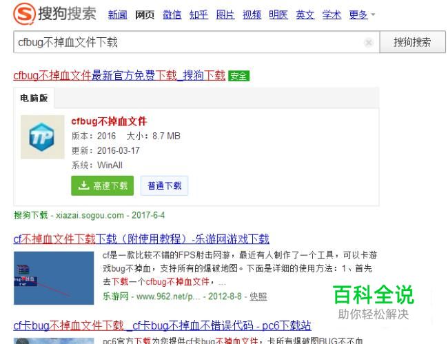Screen dimensions: 448x344
Task: Click the 更新: 2016-03-17 text
Action: pyautogui.click(x=105, y=150)
